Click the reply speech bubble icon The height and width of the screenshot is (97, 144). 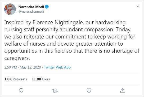(x=21, y=90)
